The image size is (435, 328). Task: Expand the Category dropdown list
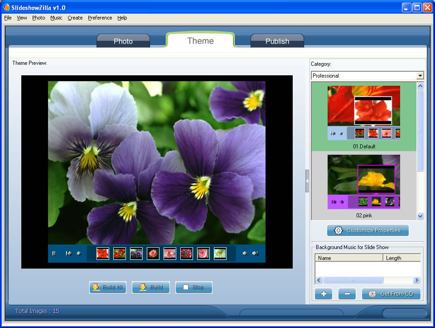point(420,76)
